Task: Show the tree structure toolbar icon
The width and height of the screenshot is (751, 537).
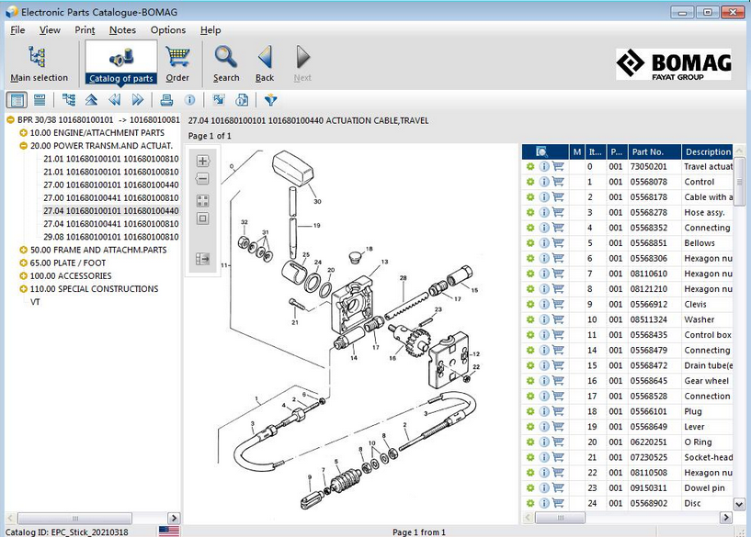Action: coord(69,100)
